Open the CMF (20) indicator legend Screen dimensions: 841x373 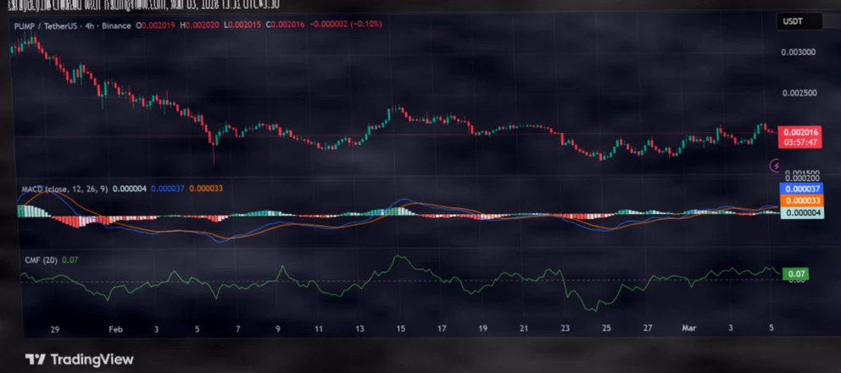click(x=41, y=260)
